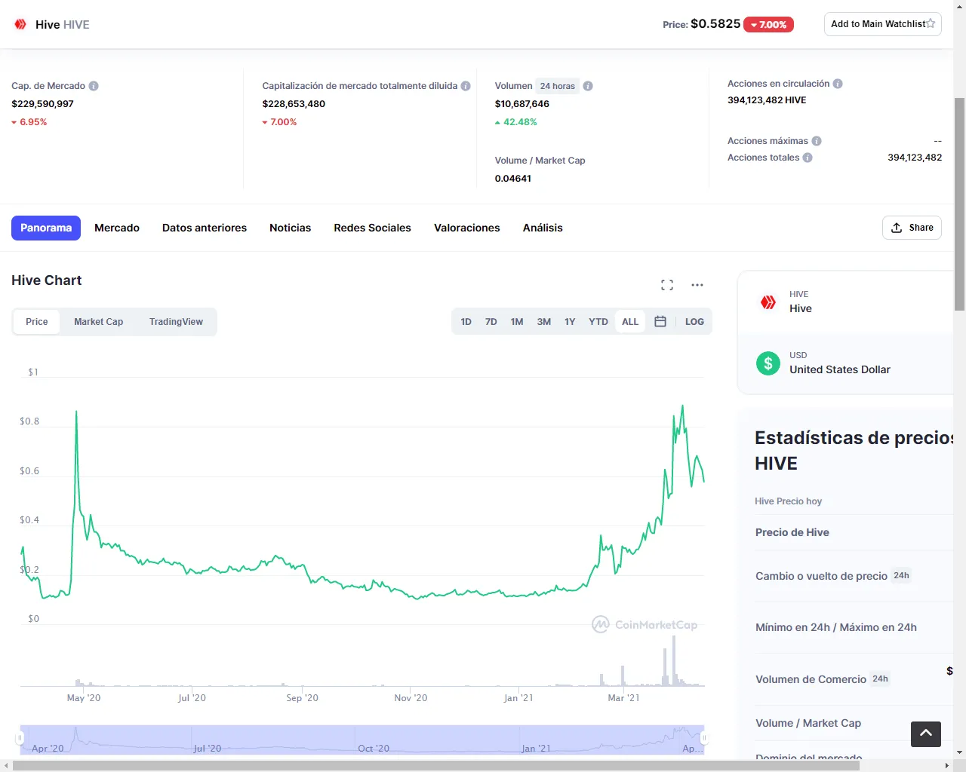Open the Panorama tab
The image size is (966, 772).
pos(46,228)
